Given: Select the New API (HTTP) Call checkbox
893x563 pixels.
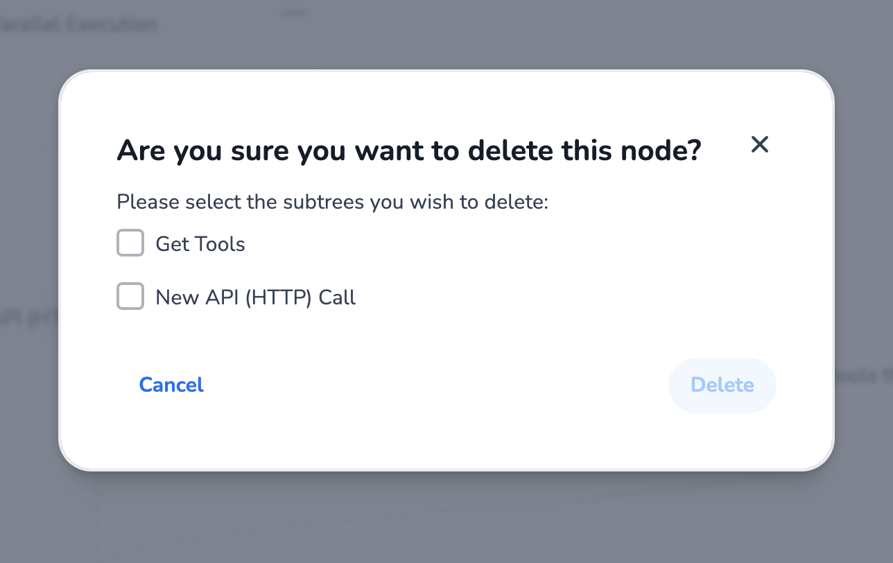Looking at the screenshot, I should click(x=130, y=297).
